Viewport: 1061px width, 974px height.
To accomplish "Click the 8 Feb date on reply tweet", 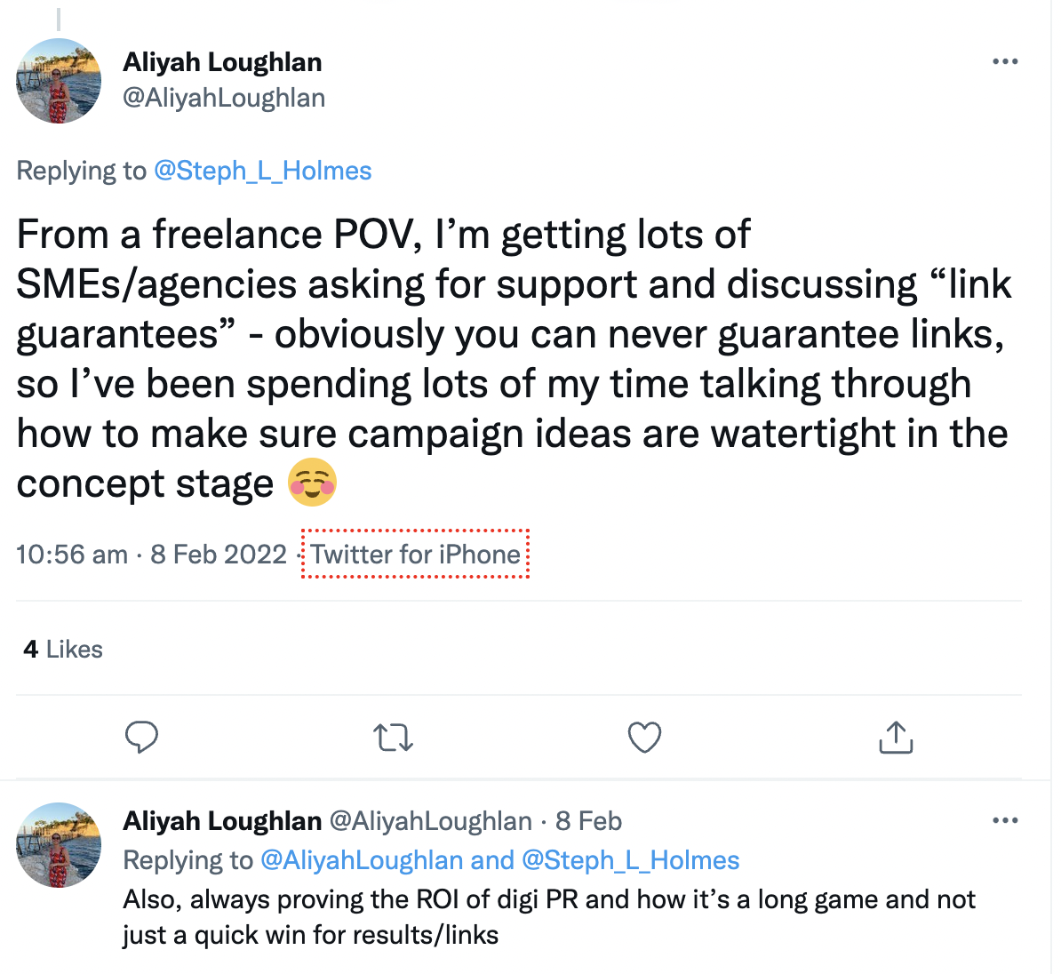I will [x=588, y=821].
